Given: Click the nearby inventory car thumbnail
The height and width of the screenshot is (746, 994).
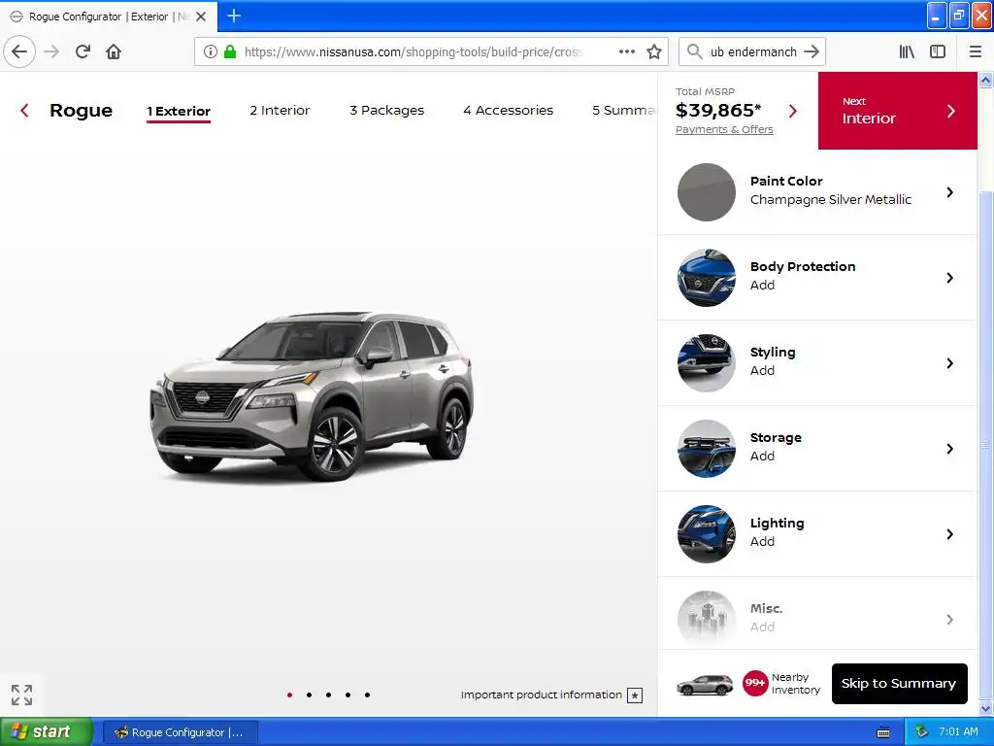Looking at the screenshot, I should pyautogui.click(x=705, y=685).
